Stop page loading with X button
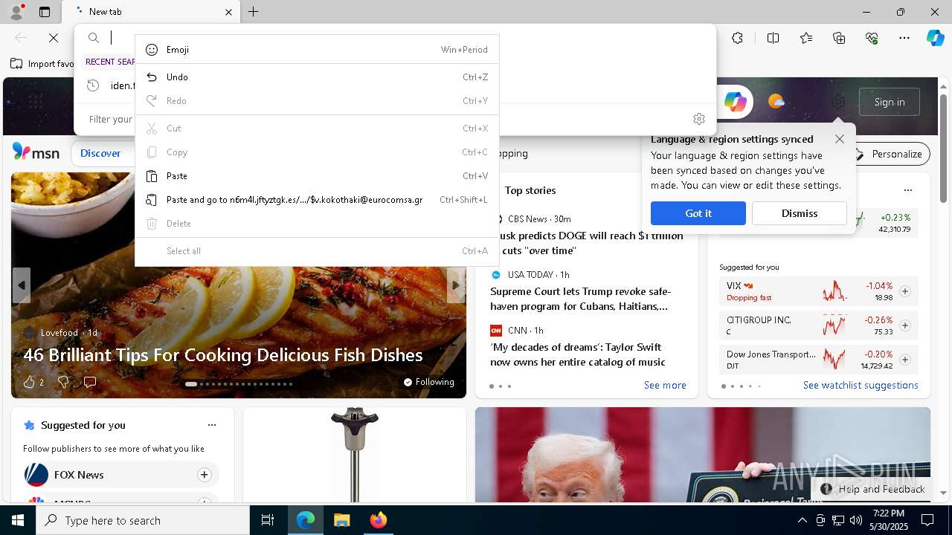This screenshot has height=535, width=952. pos(54,38)
